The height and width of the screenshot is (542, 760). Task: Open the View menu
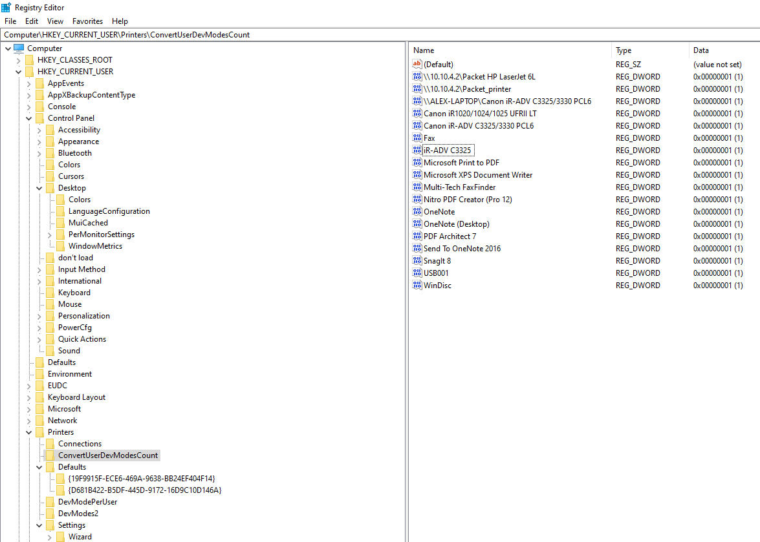click(x=55, y=21)
